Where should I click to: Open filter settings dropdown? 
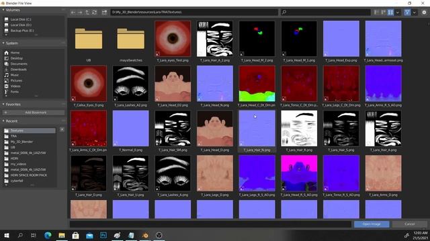[x=414, y=12]
